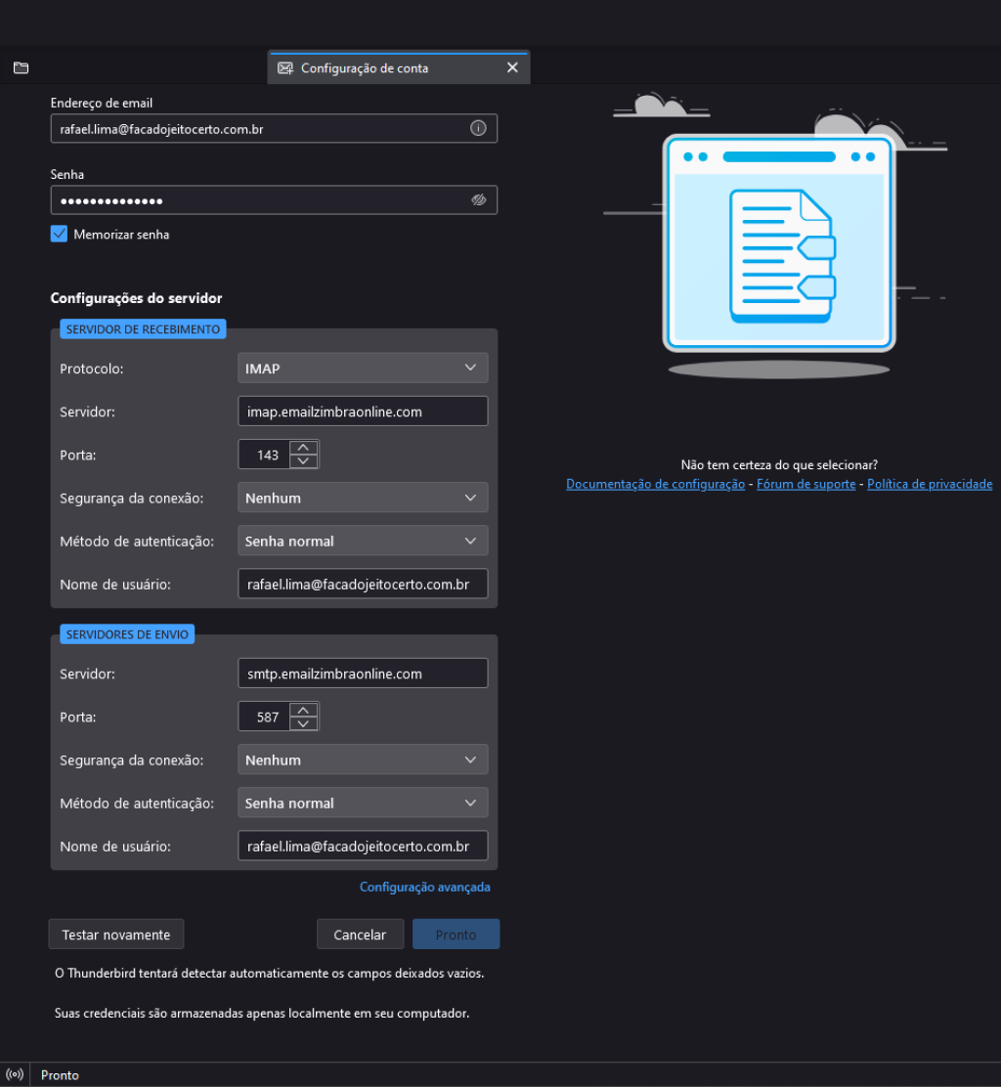
Task: Click the Endereço de email input field
Action: (274, 128)
